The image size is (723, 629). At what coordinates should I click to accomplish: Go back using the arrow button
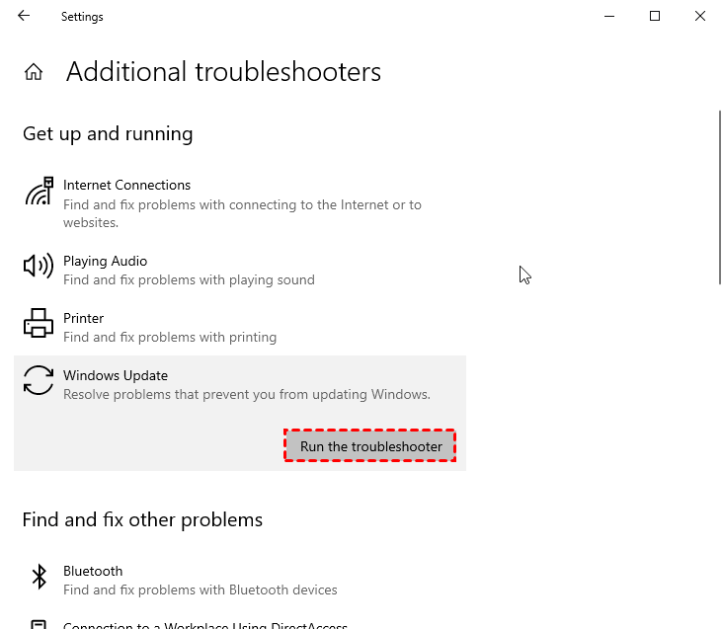point(24,16)
